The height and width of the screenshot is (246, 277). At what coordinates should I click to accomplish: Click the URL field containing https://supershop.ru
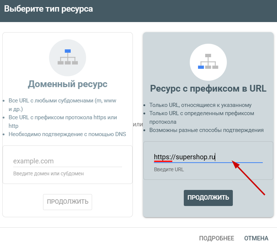tap(208, 157)
